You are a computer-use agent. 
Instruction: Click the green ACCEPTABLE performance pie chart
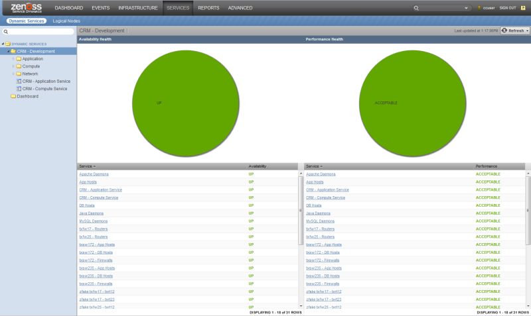[x=412, y=103]
